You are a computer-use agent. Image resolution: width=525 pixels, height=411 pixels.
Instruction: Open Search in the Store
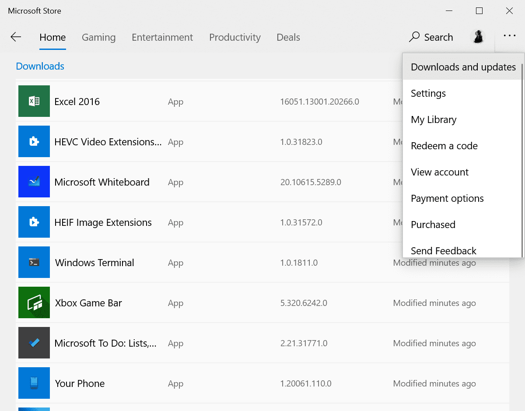431,37
